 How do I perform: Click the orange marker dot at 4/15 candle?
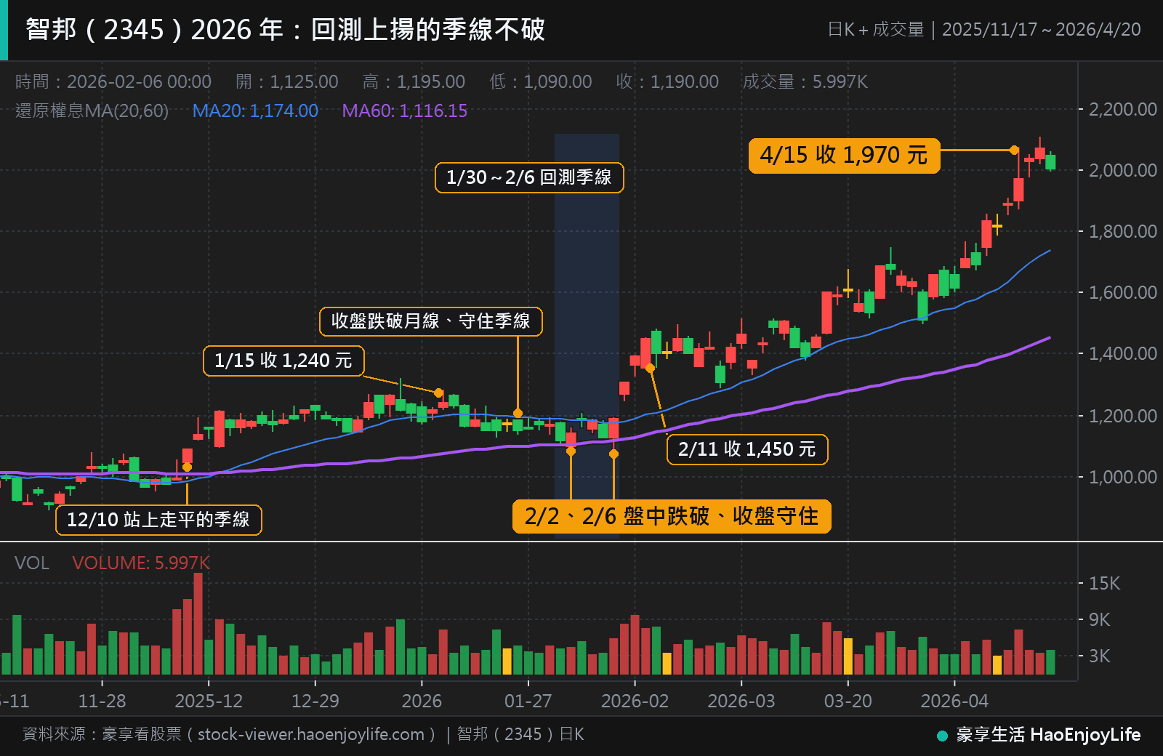[1014, 150]
